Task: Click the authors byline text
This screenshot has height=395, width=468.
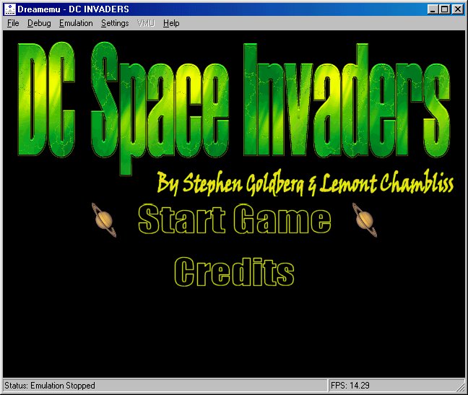Action: tap(305, 183)
